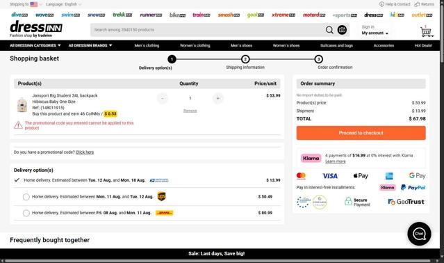444x263 pixels.
Task: Decrease backpack quantity with minus
Action: click(163, 98)
